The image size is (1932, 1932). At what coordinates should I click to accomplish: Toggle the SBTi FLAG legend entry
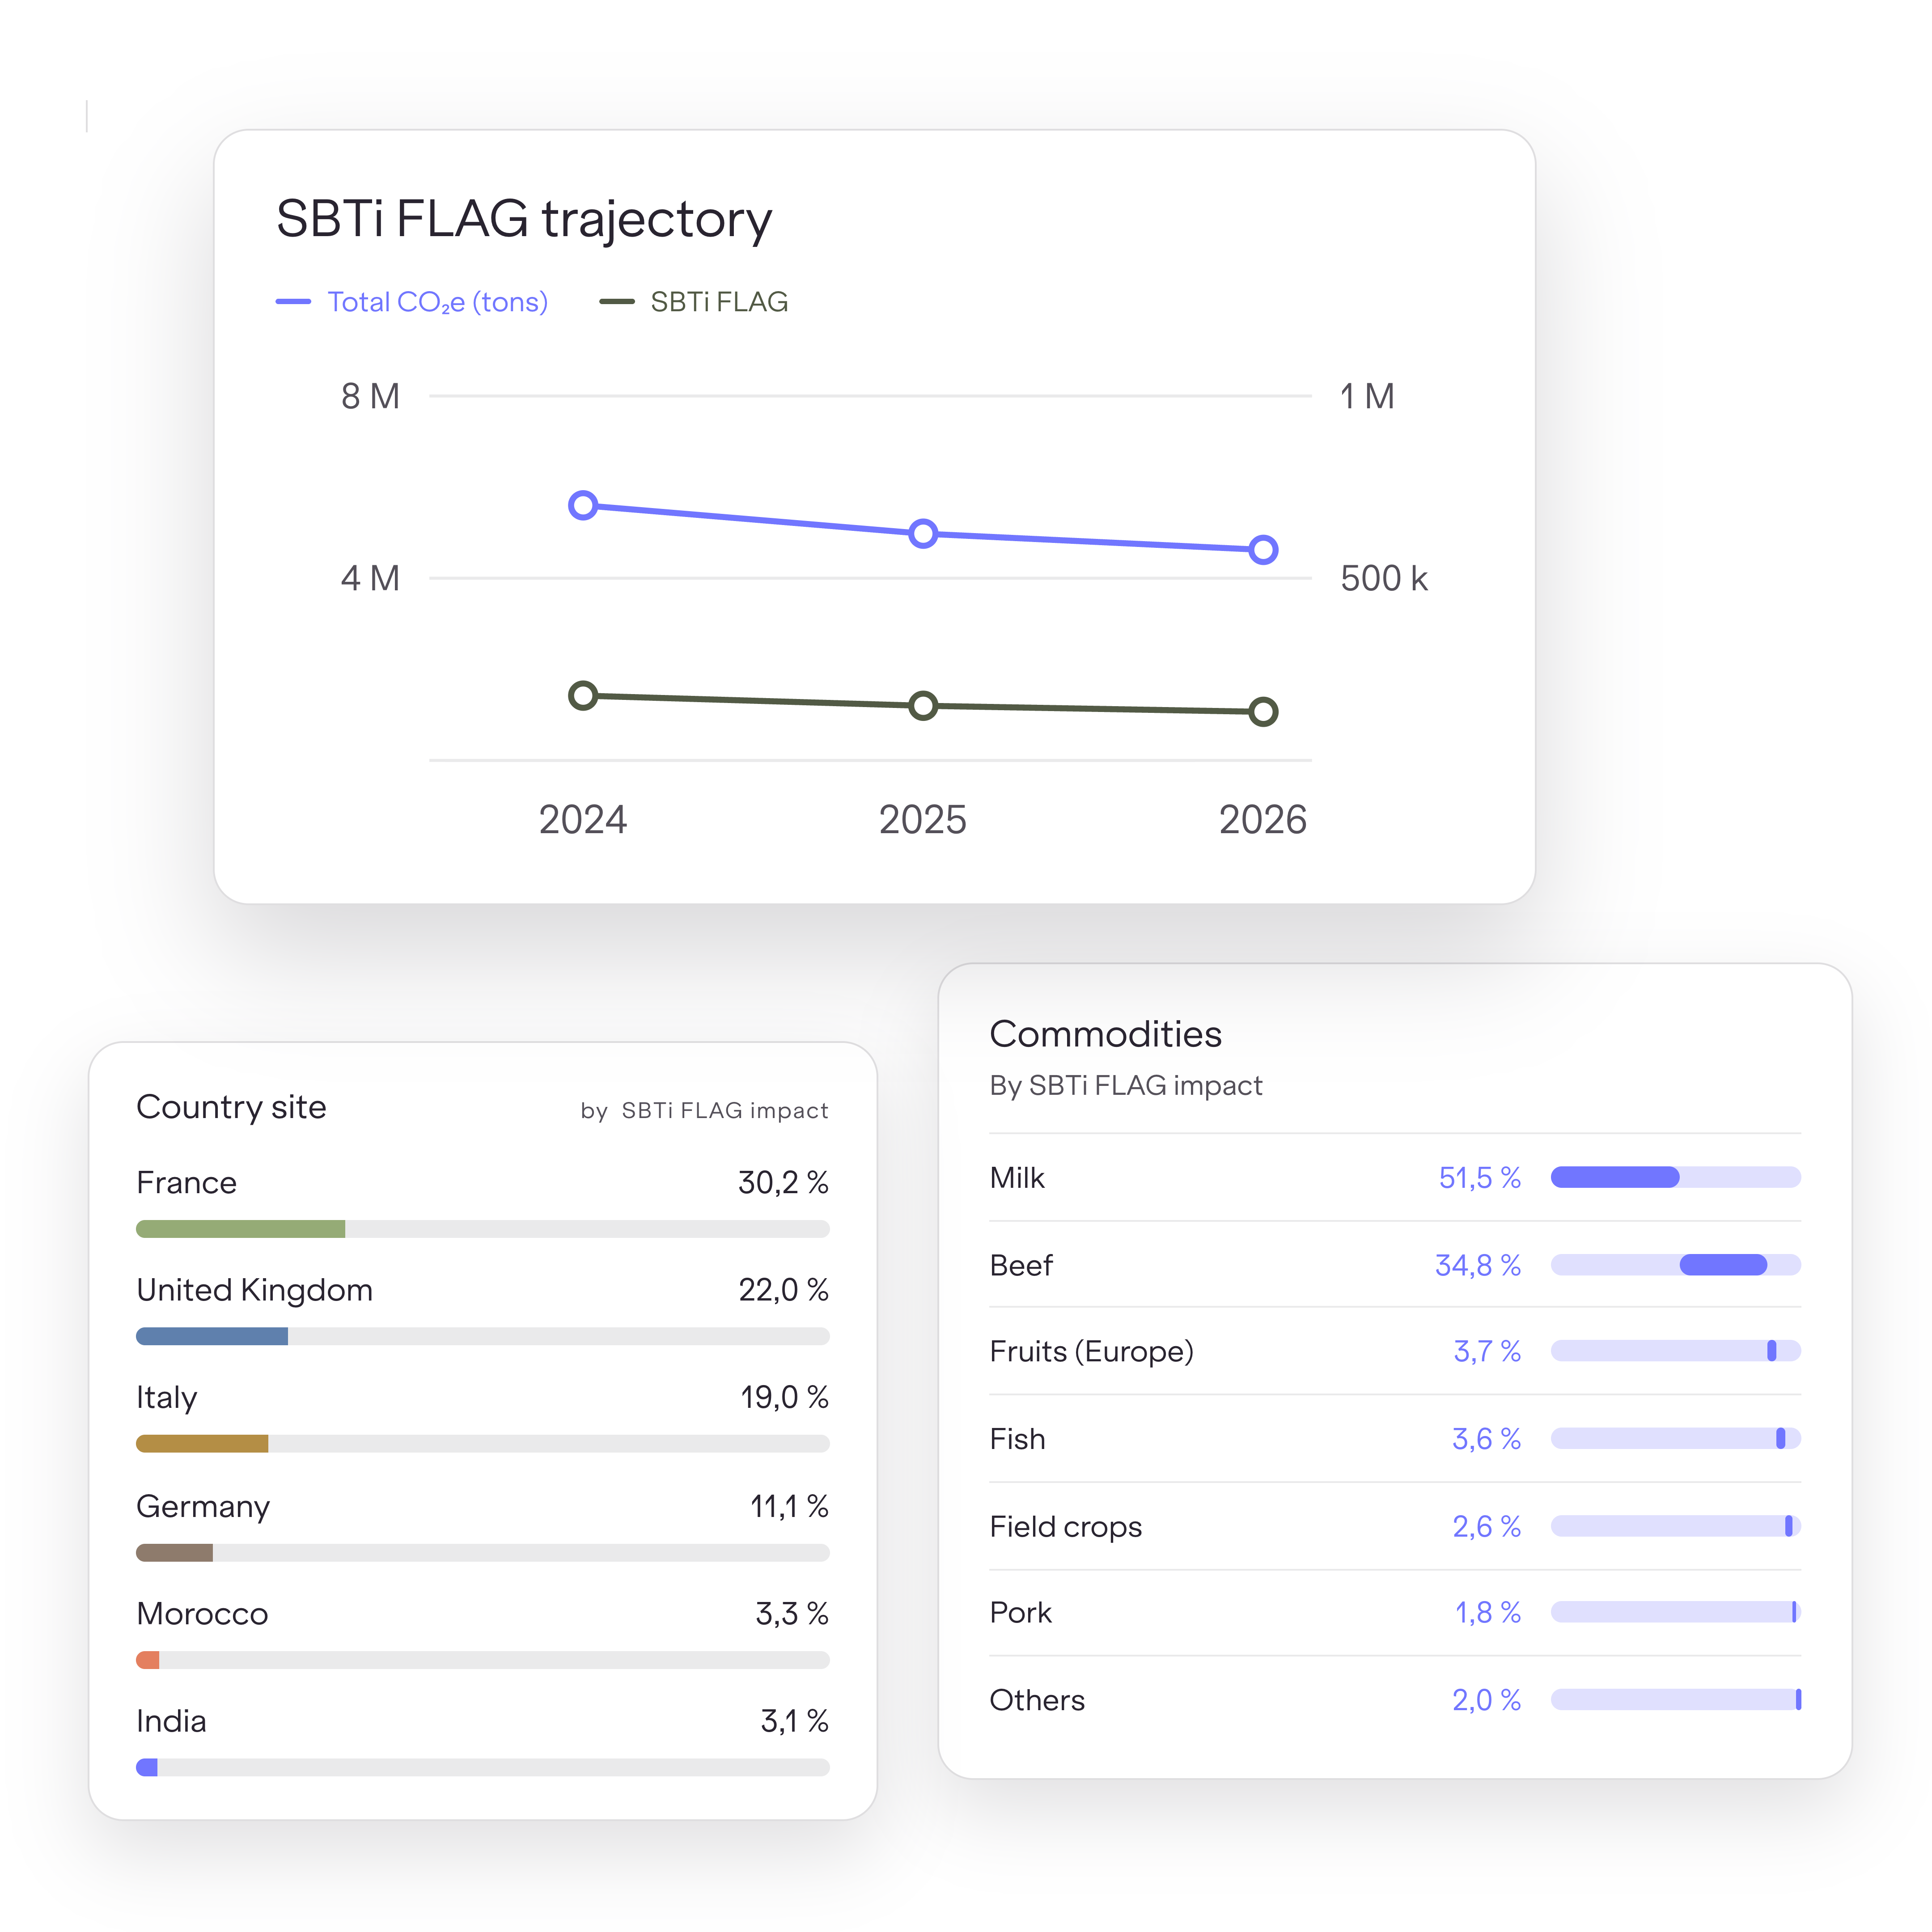point(694,302)
